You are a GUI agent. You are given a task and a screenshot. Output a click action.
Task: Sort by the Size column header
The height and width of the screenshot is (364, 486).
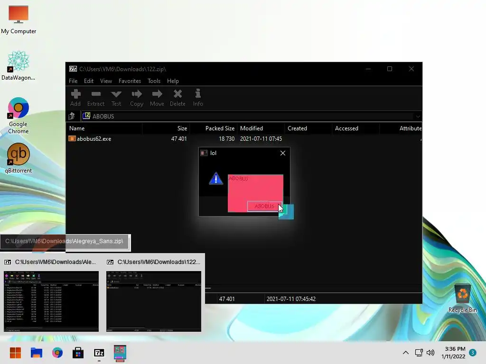click(x=166, y=128)
